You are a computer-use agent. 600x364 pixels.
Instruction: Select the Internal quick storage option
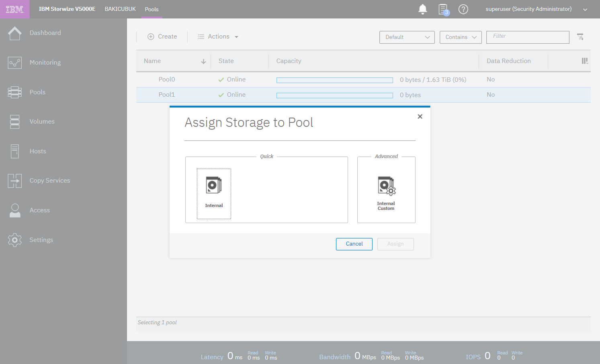click(214, 194)
